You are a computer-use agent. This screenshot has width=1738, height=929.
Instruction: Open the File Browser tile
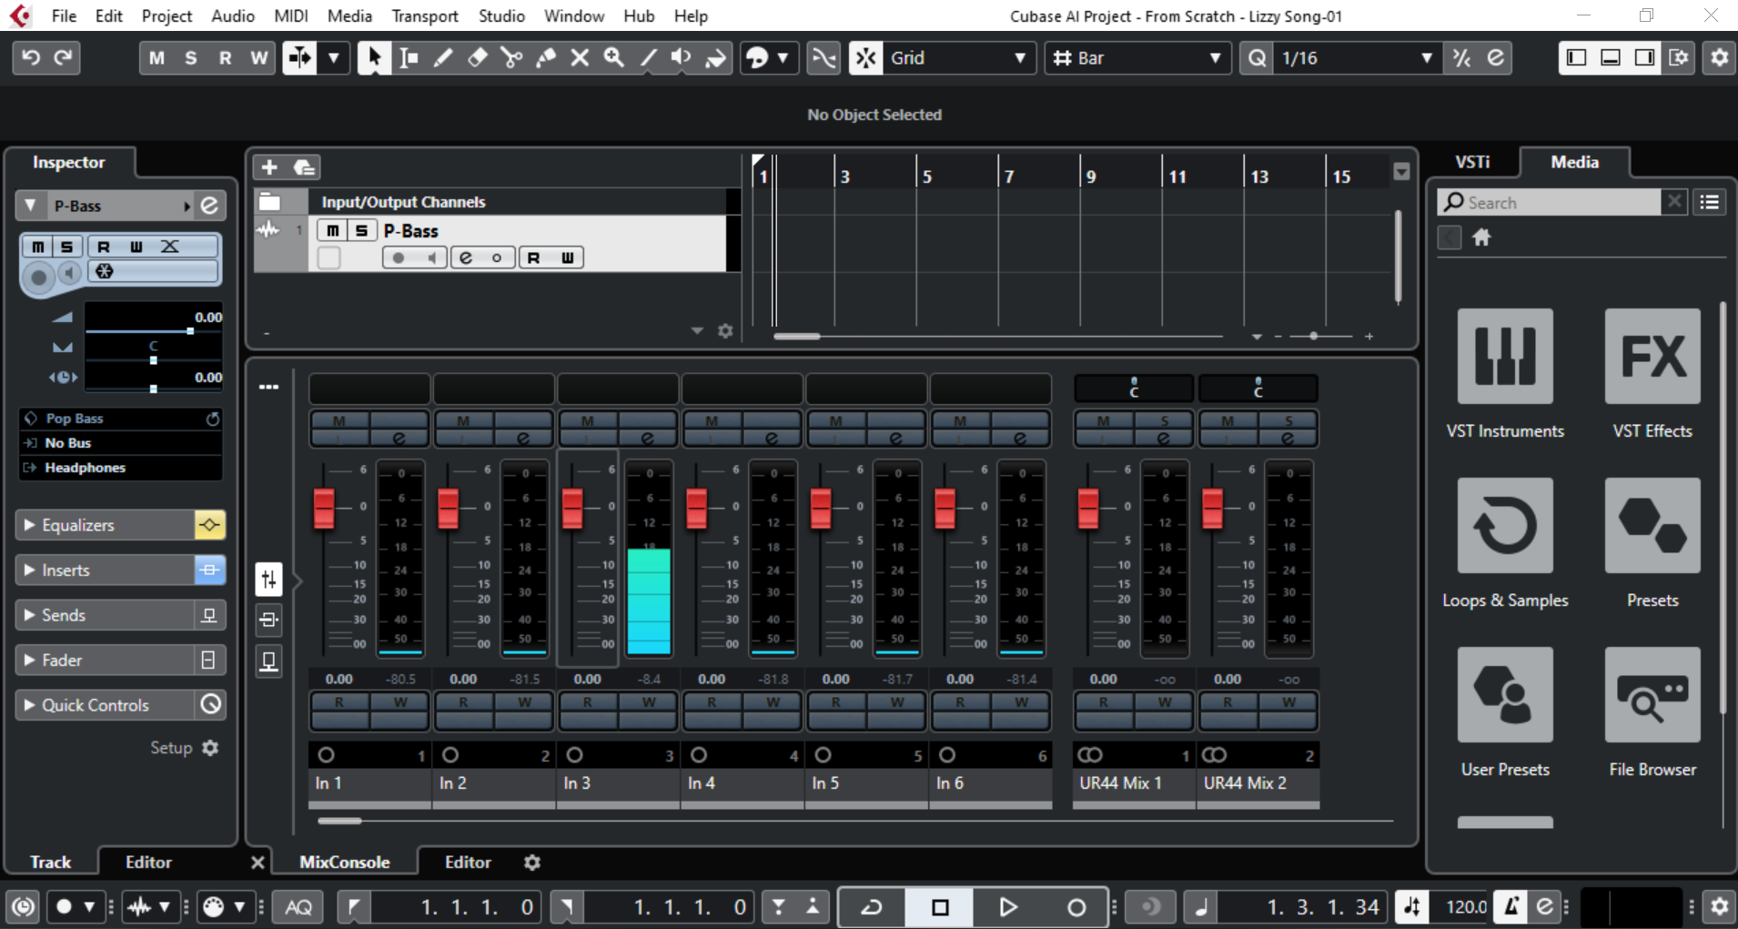1652,694
